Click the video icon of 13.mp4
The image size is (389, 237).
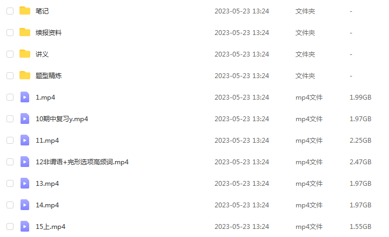coord(25,183)
